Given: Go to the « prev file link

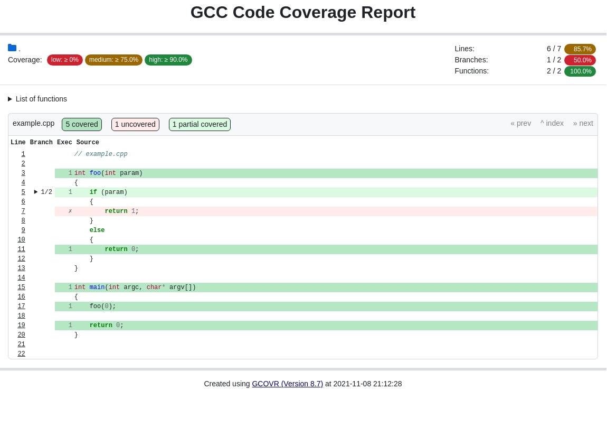Looking at the screenshot, I should click(520, 123).
